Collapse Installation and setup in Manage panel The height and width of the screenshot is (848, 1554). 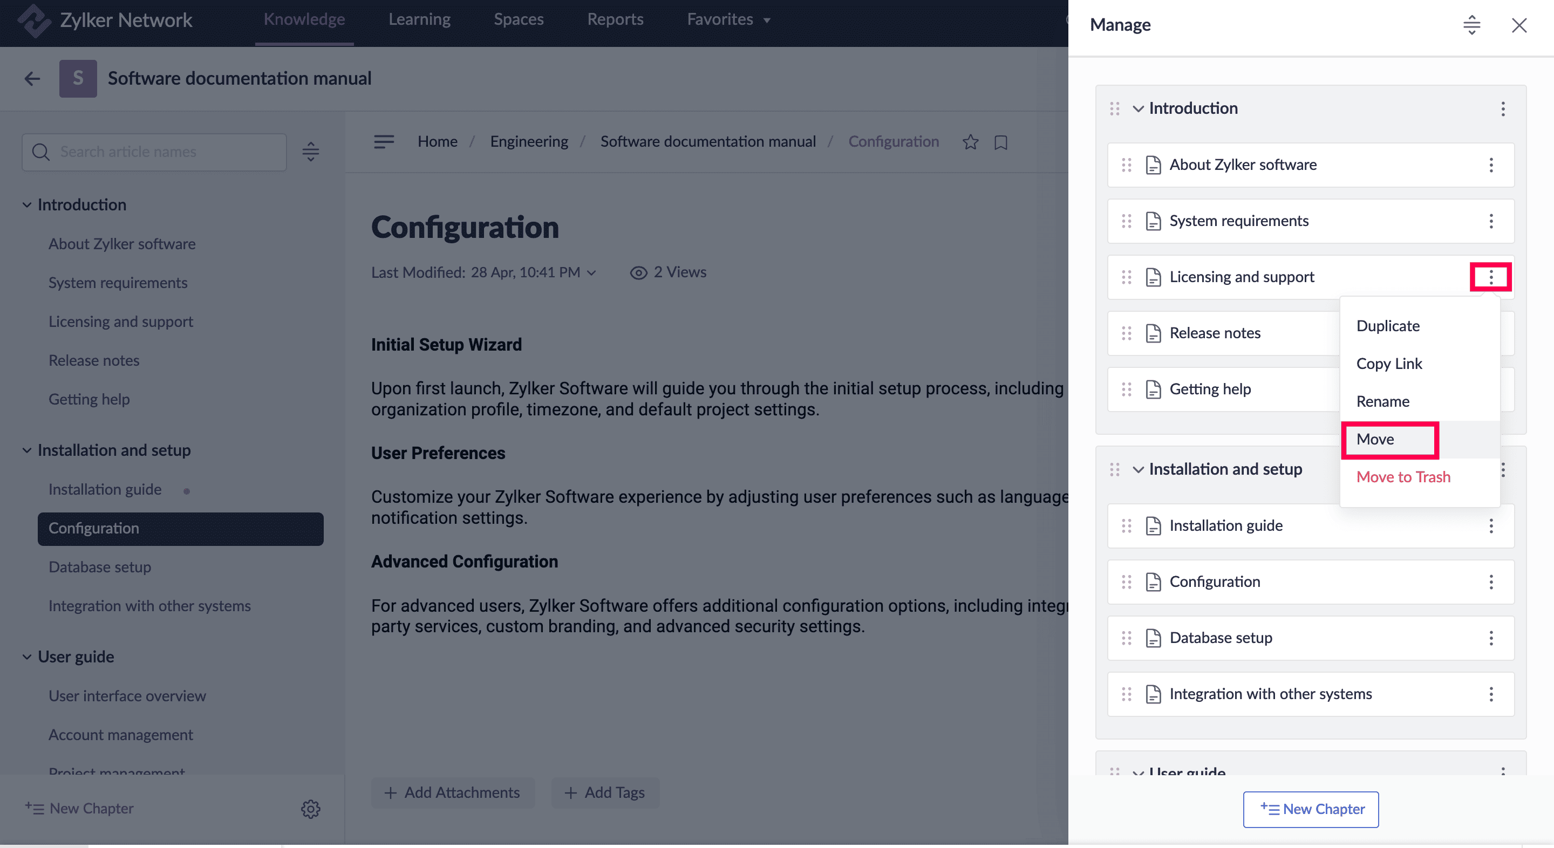pos(1138,469)
